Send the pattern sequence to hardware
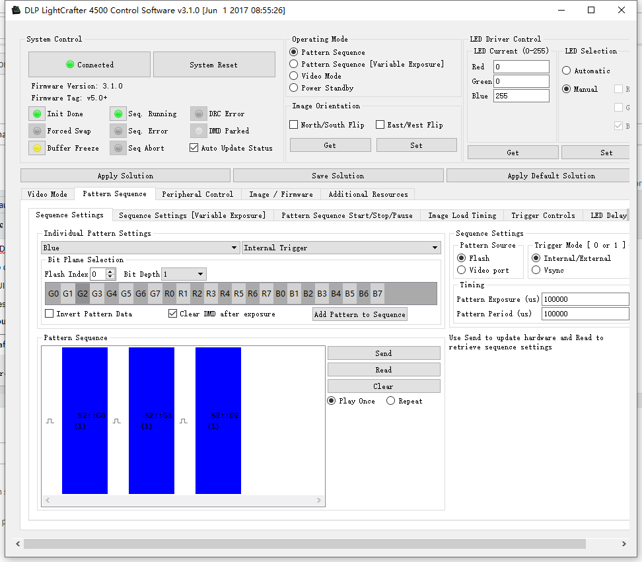642x562 pixels. (x=384, y=353)
